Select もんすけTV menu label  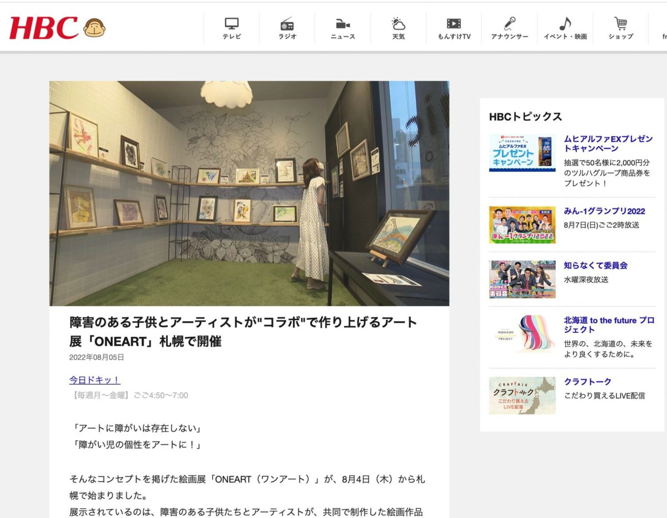tap(454, 37)
